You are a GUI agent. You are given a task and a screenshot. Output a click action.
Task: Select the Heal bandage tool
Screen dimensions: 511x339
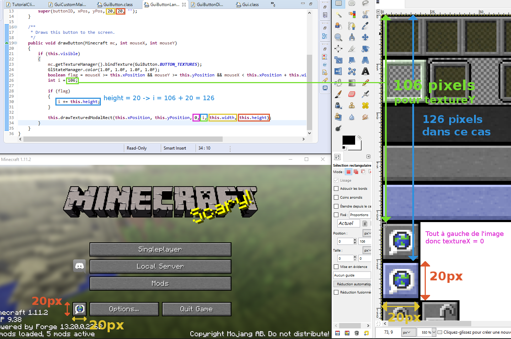(x=365, y=106)
